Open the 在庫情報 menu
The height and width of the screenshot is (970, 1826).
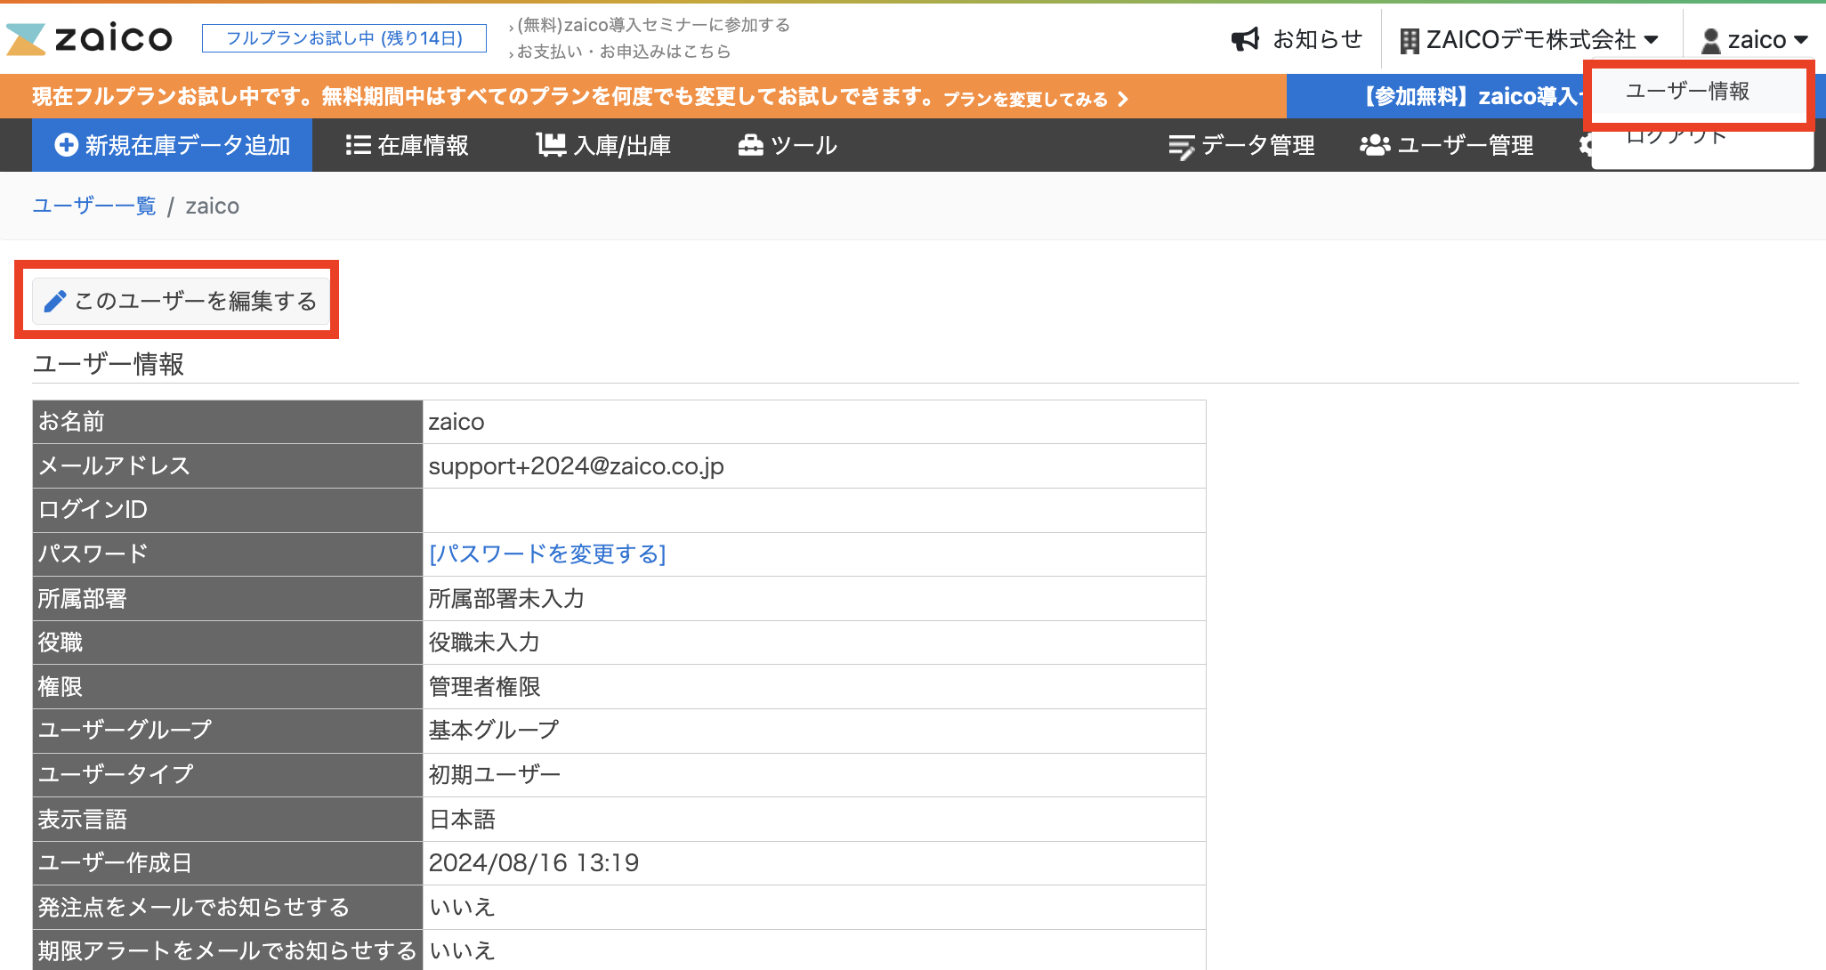pos(408,145)
